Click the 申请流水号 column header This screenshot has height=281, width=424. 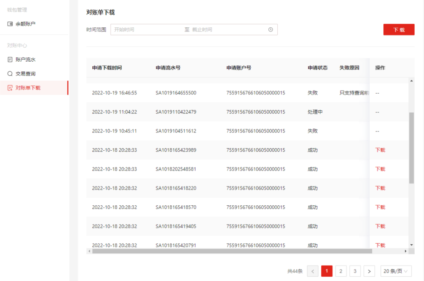click(x=168, y=68)
